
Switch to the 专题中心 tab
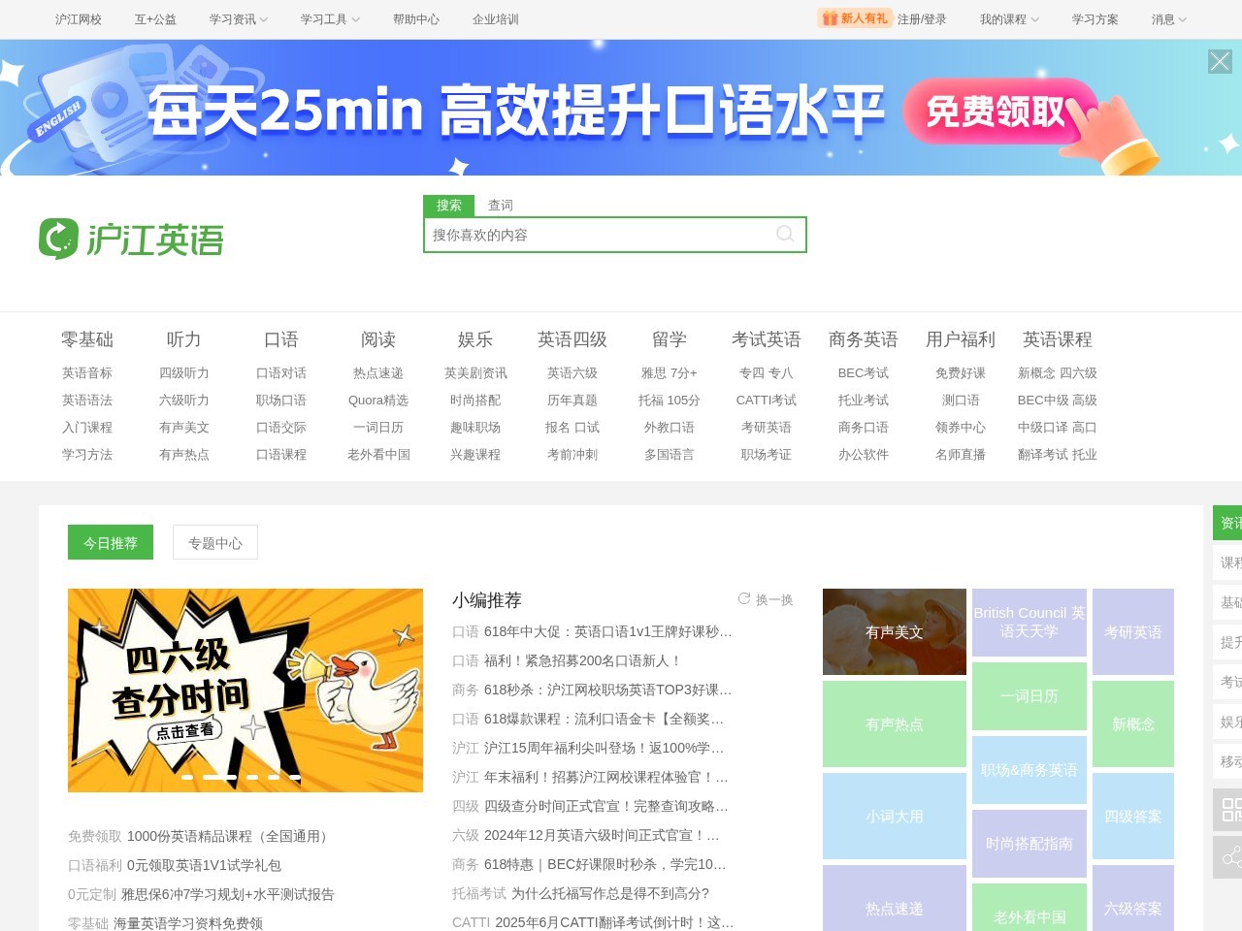pyautogui.click(x=214, y=542)
